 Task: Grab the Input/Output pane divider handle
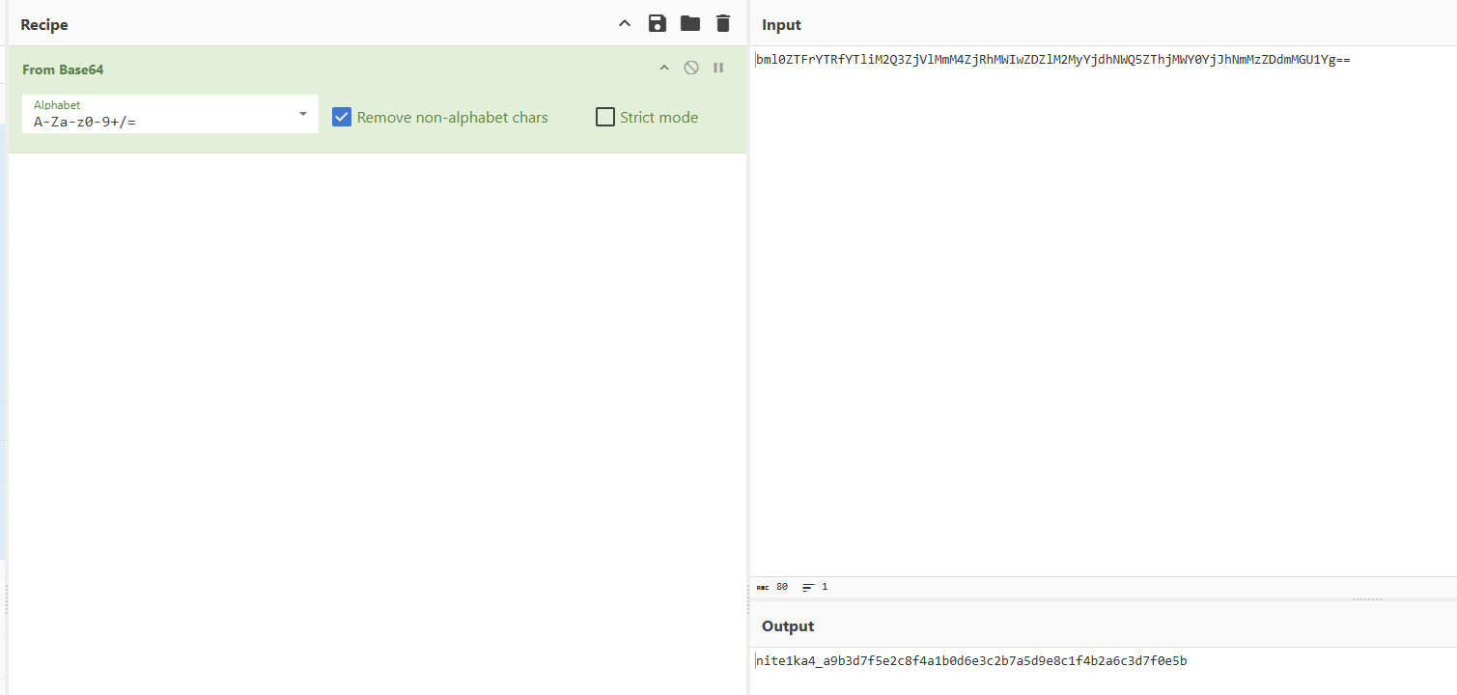click(1366, 599)
